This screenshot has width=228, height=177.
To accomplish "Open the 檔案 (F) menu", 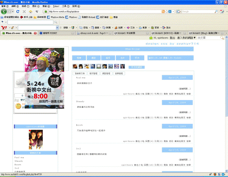I will coord(5,6).
